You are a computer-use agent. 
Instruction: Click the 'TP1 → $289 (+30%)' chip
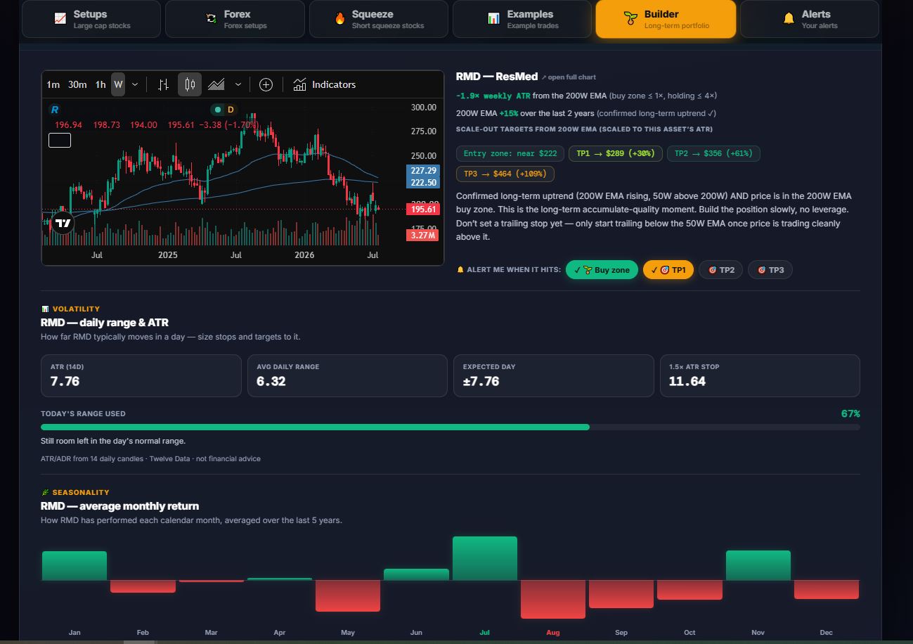click(x=615, y=153)
